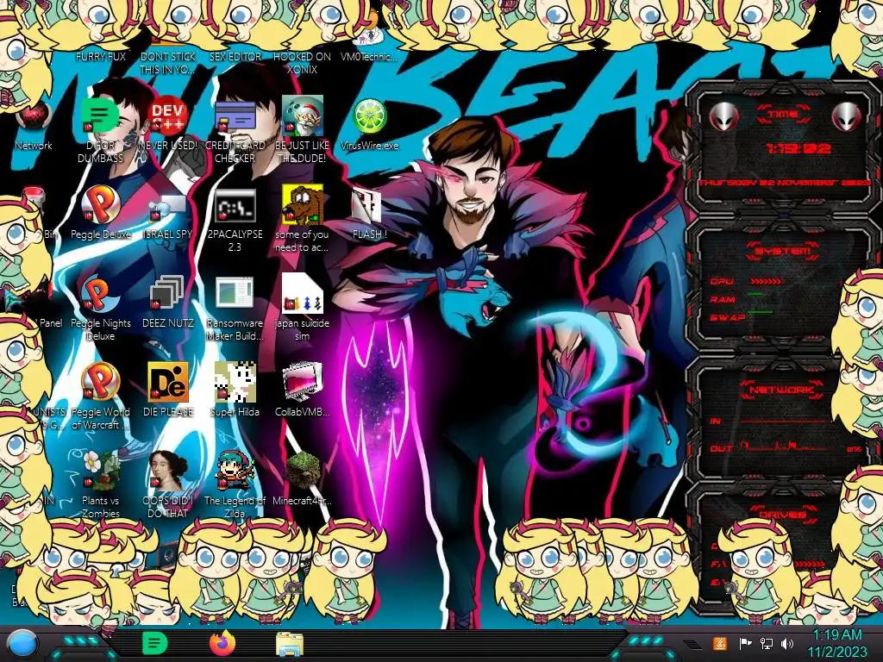Click the DONT STICK THIS IN YO... label
Image resolution: width=883 pixels, height=662 pixels.
tap(168, 63)
